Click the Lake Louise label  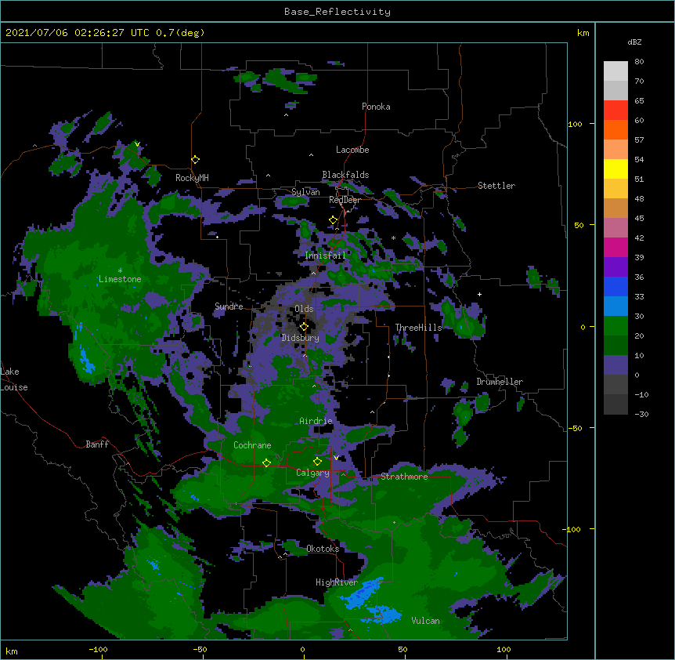point(13,379)
